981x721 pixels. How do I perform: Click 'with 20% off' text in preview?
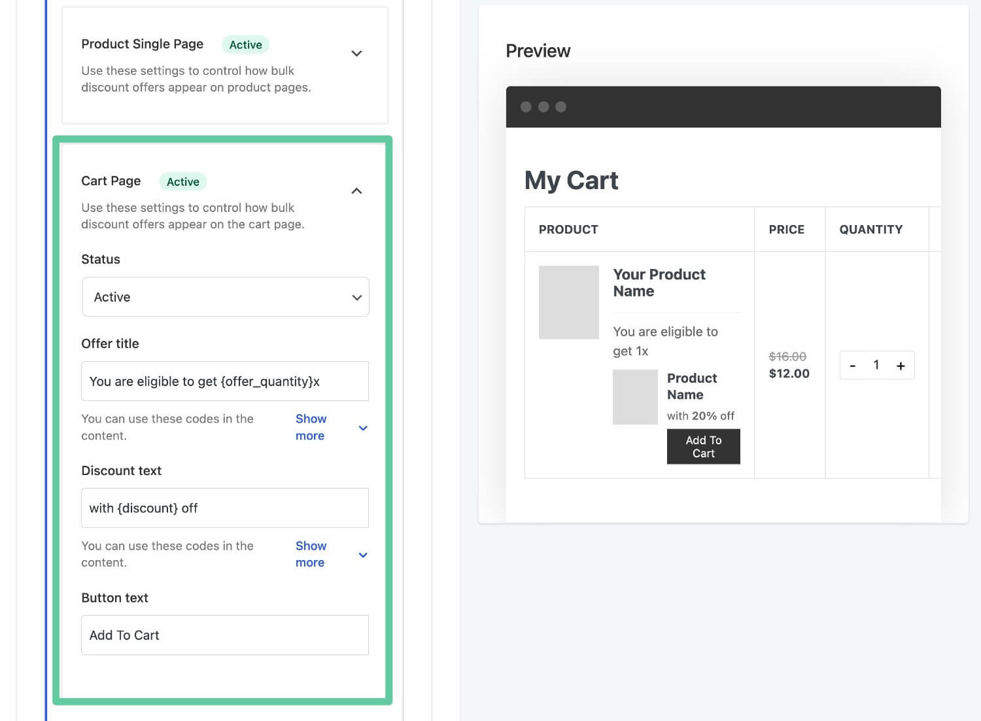700,416
